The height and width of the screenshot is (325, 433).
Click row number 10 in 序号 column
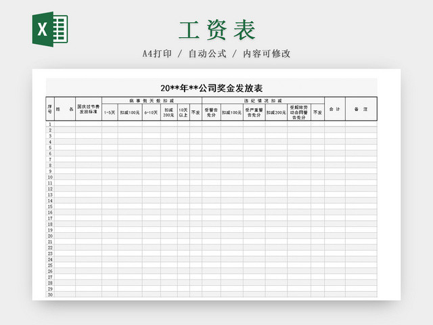tap(50, 177)
